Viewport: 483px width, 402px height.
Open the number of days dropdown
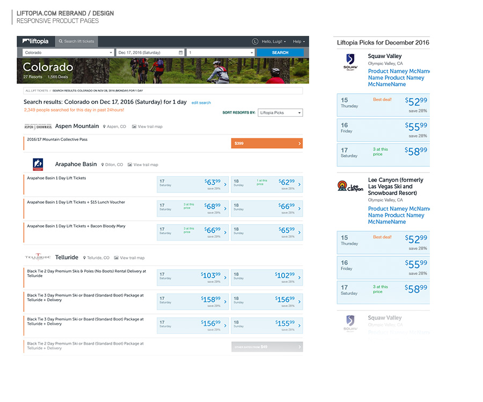[x=221, y=53]
